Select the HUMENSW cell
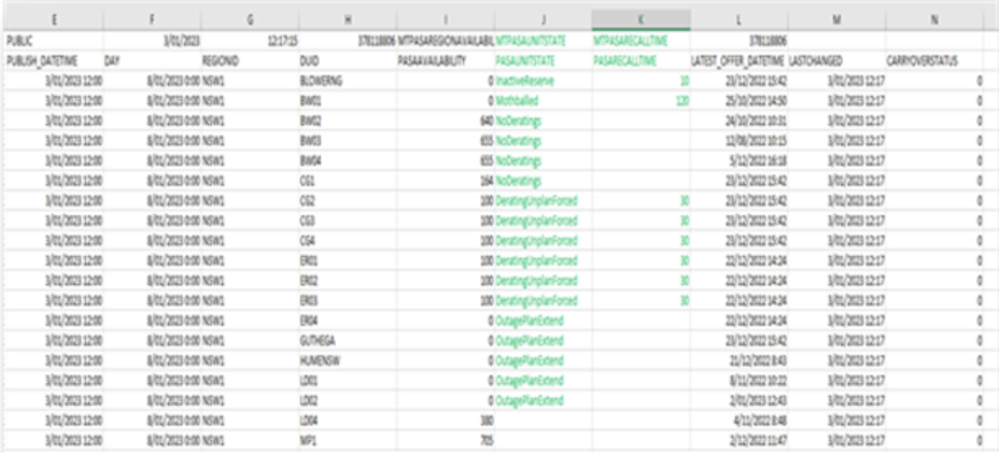 [320, 360]
